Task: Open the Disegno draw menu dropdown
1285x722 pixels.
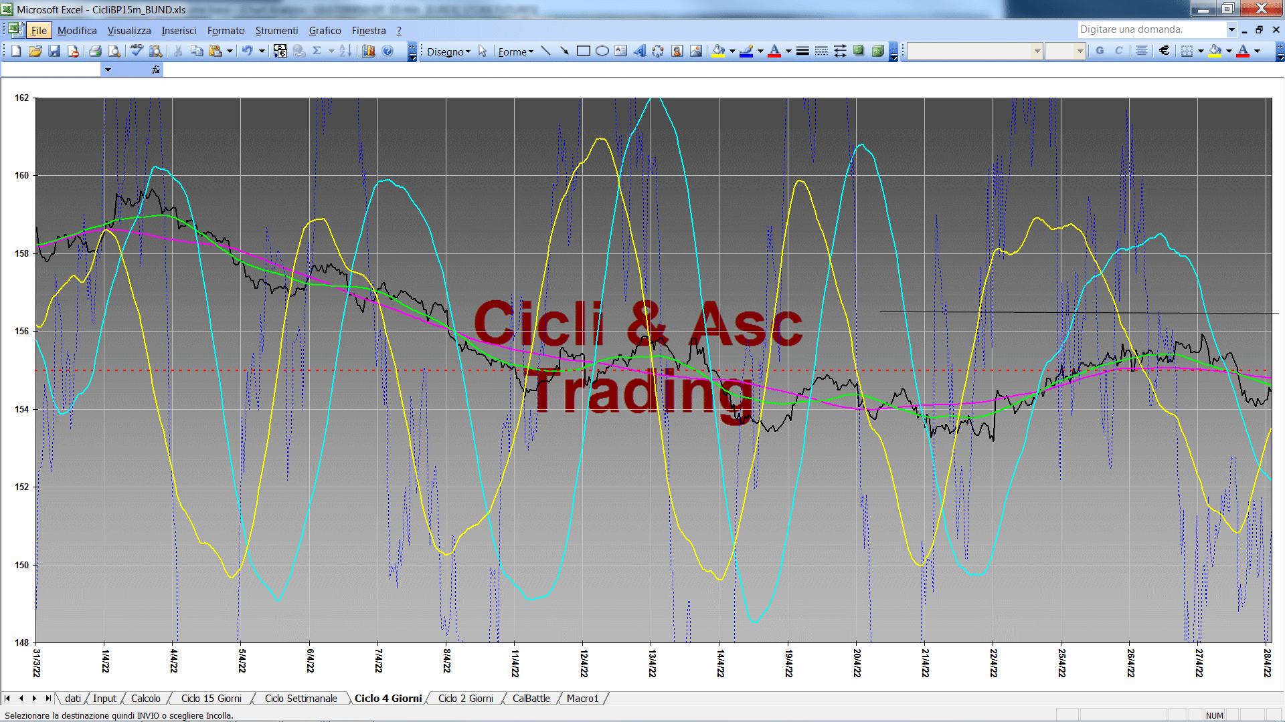Action: coord(448,51)
